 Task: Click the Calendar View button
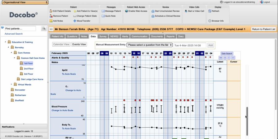pyautogui.click(x=61, y=44)
